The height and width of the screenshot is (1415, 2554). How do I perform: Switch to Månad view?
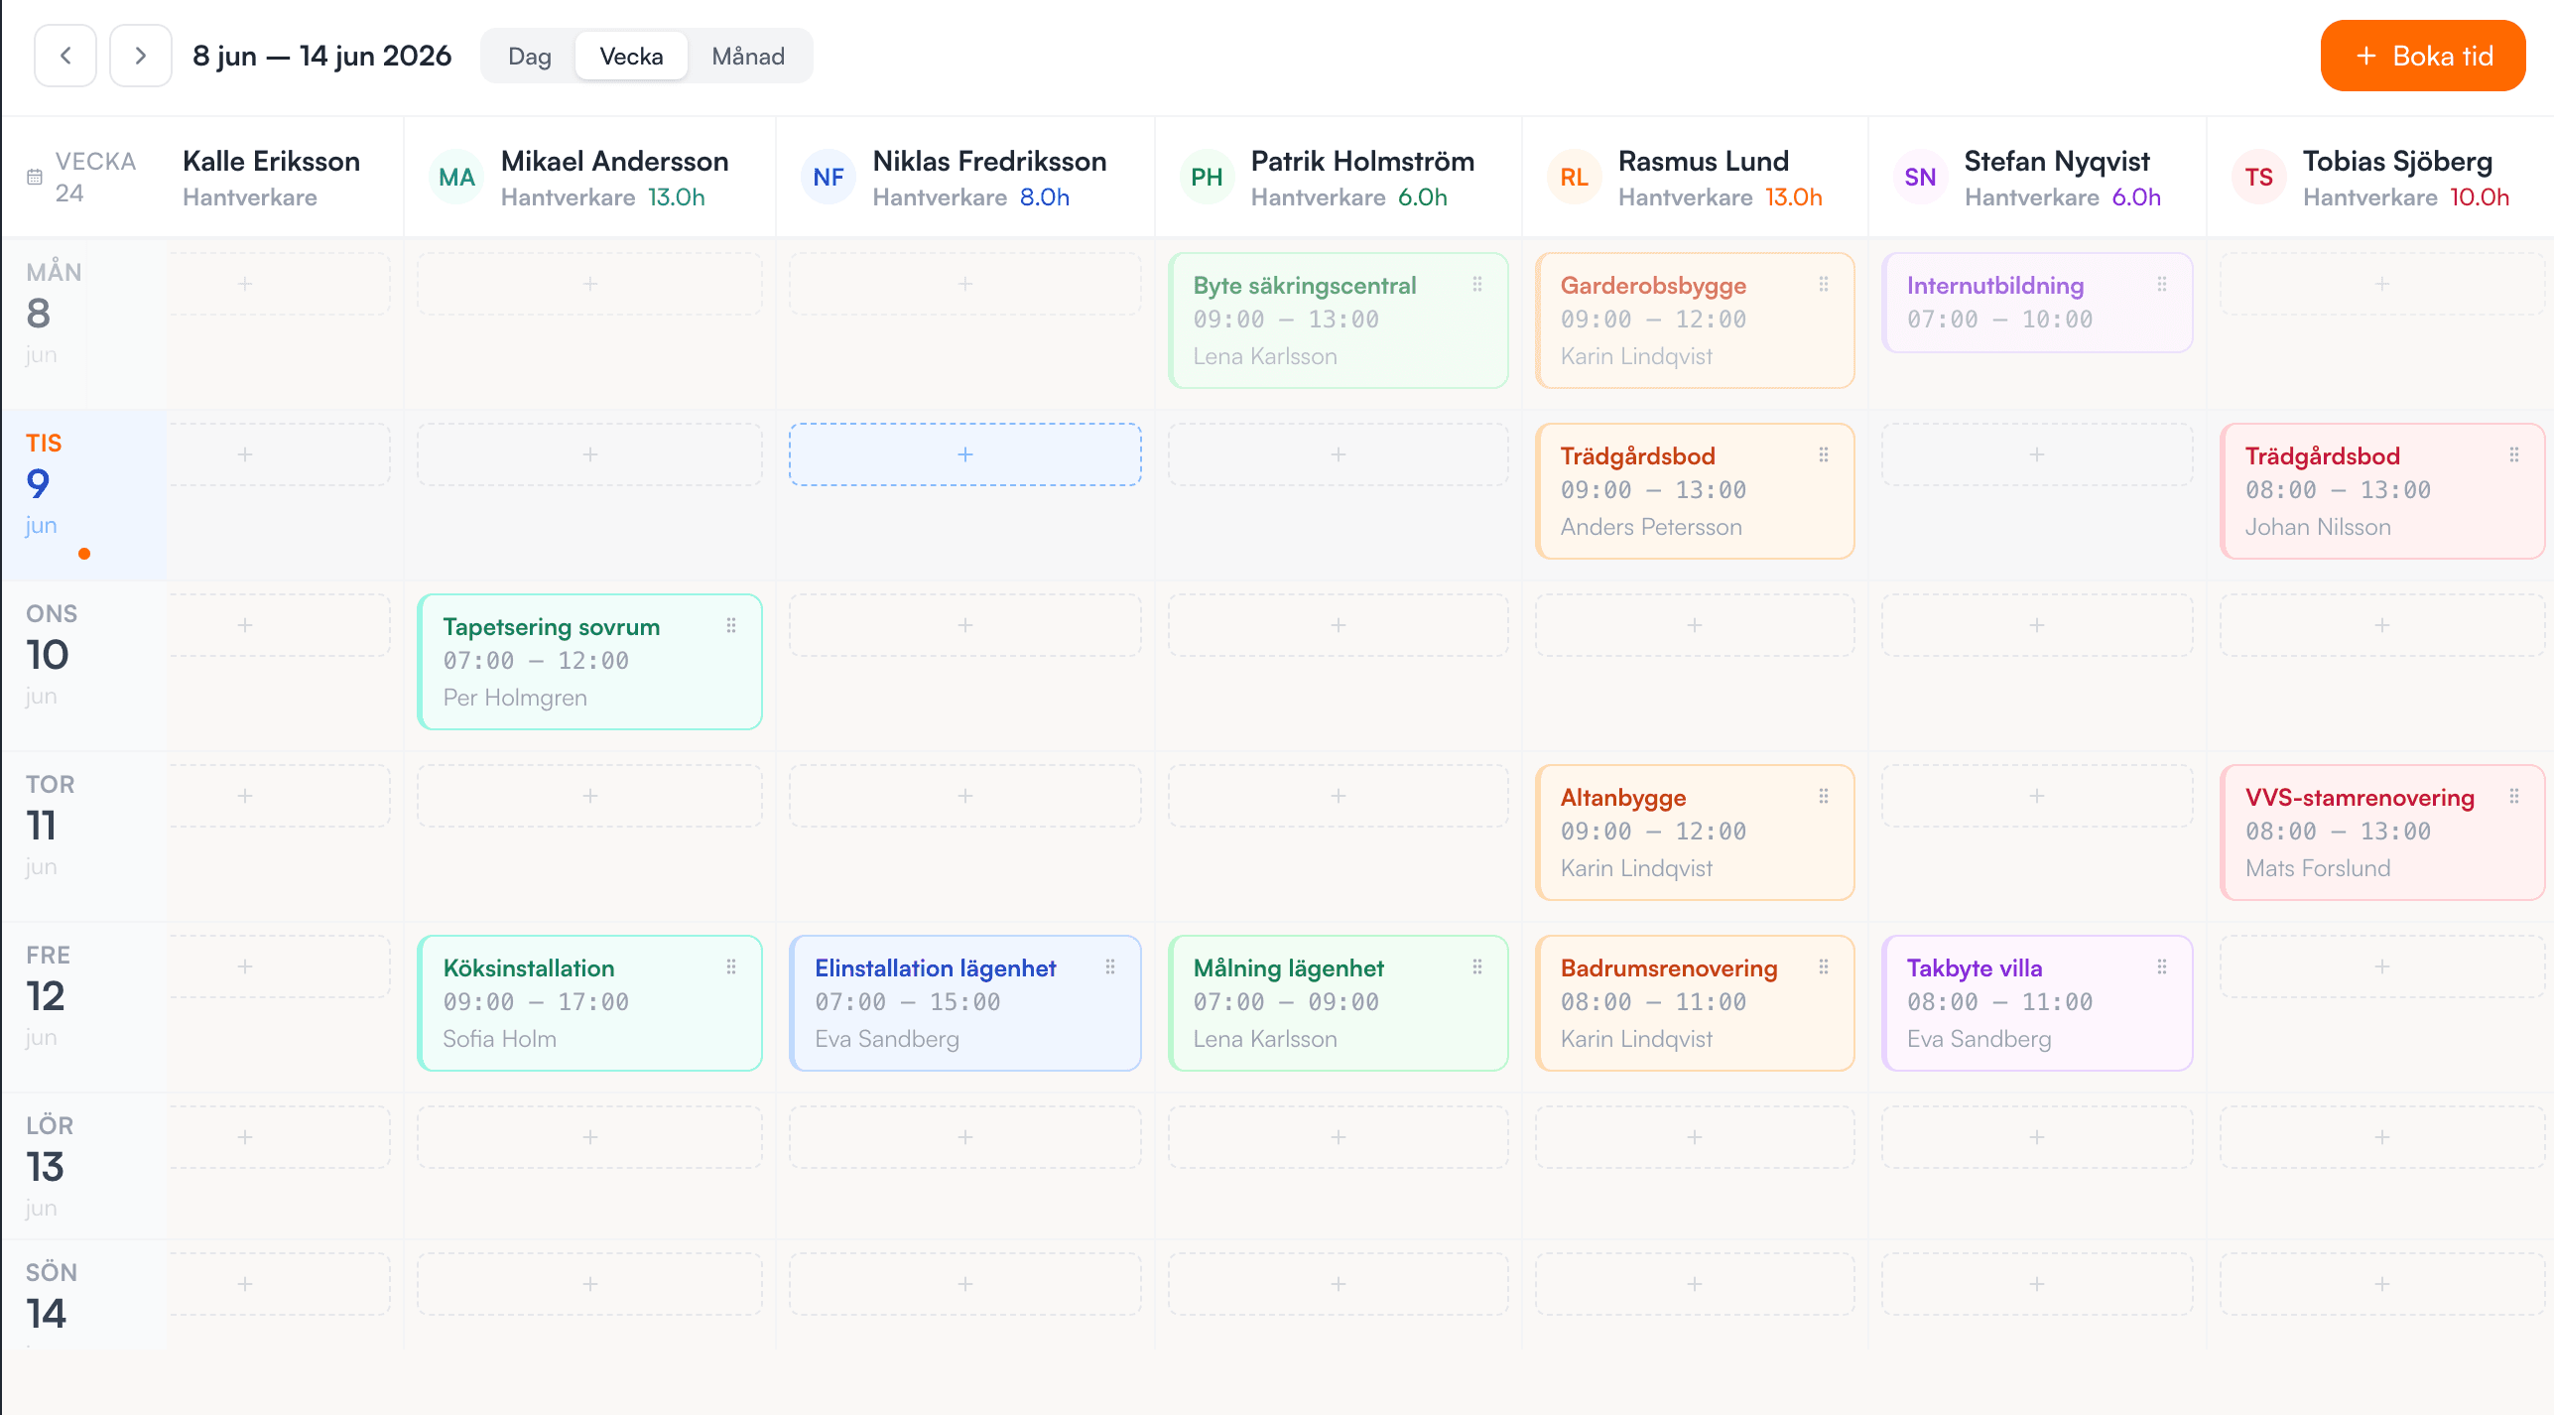pos(748,56)
